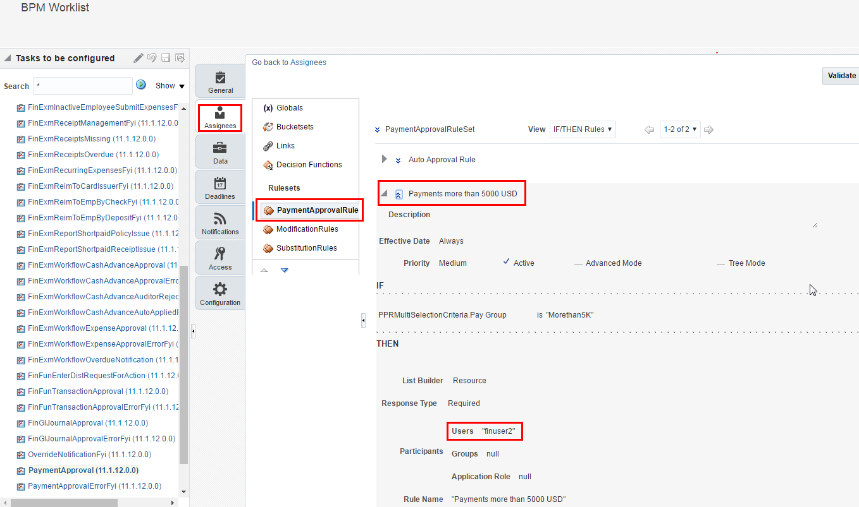Screen dimensions: 859x507
Task: Switch to the Configuration tab
Action: click(220, 294)
